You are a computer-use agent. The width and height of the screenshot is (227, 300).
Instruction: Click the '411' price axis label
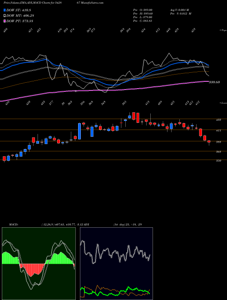218,130
